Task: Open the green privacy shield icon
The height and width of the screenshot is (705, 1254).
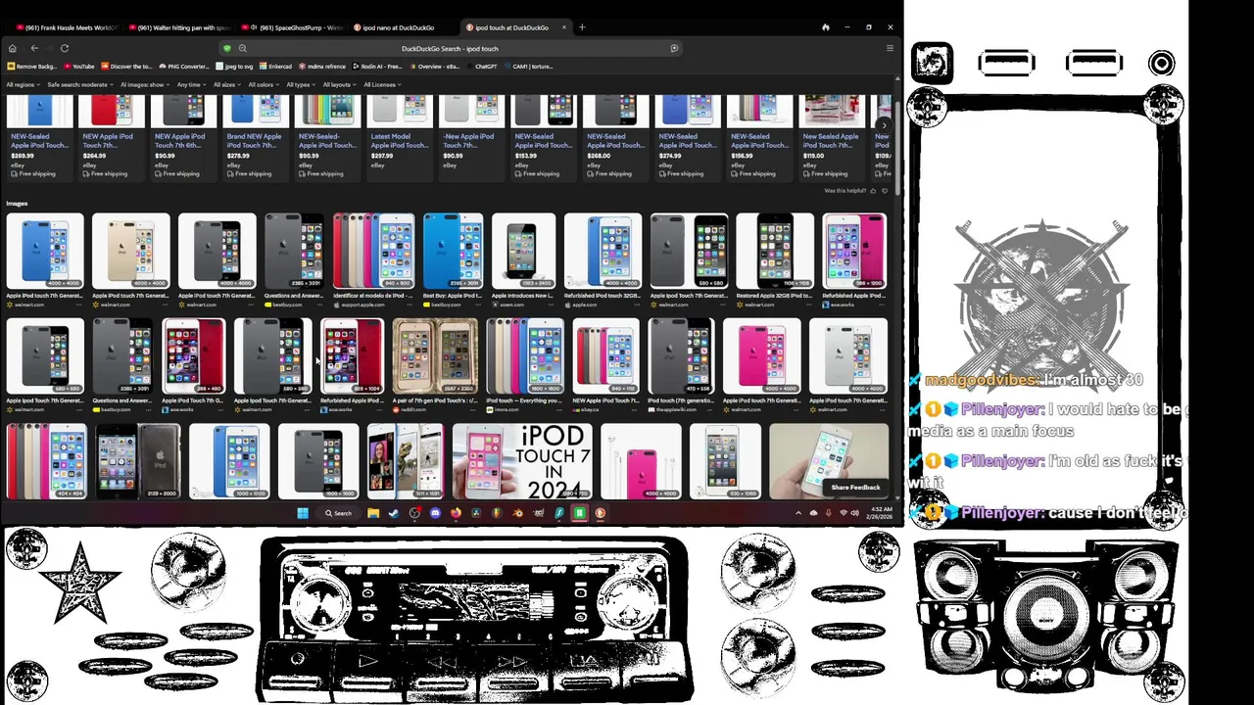Action: (227, 48)
